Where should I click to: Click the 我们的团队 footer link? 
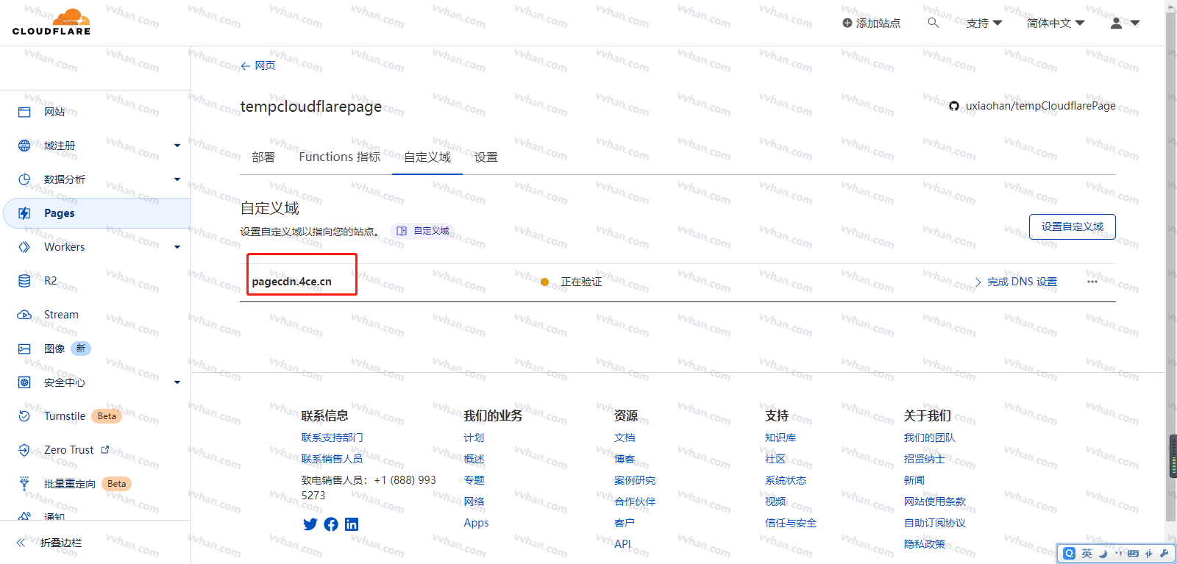[x=930, y=438]
